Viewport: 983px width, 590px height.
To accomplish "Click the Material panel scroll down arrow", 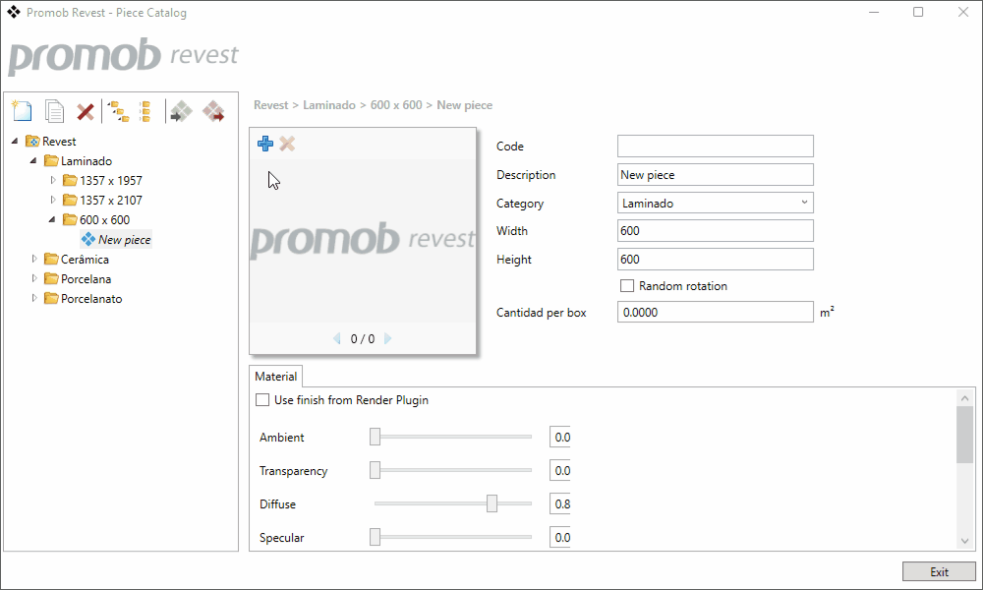I will point(965,541).
